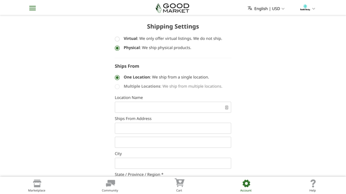Open the hamburger menu
Screen dimensions: 346x194
(x=32, y=8)
